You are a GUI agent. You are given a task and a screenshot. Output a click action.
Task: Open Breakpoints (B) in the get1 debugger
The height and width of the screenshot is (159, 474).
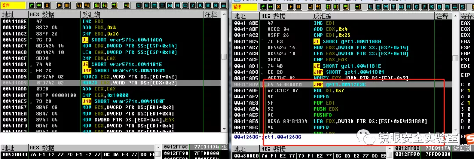pos(439,7)
